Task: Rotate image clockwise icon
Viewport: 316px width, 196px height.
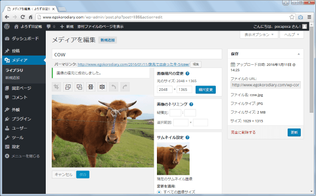Action: [x=79, y=87]
